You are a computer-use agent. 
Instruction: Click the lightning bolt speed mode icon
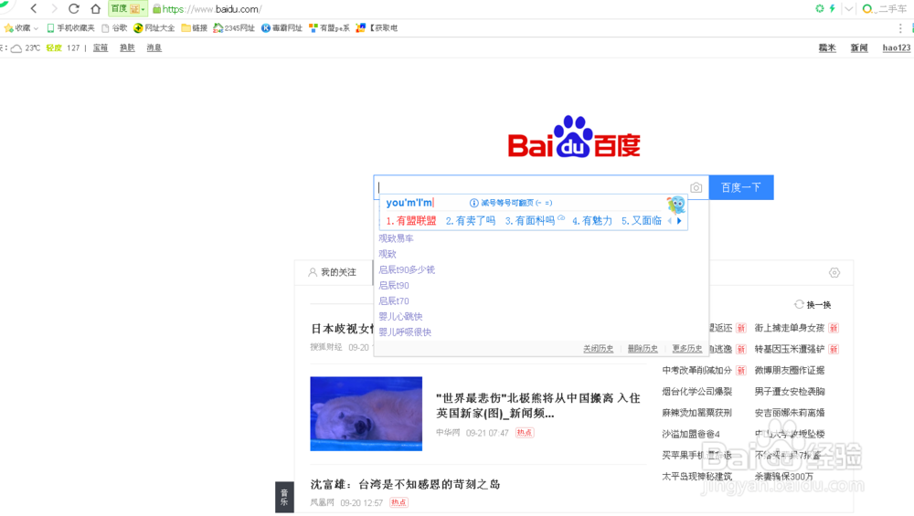pos(833,8)
